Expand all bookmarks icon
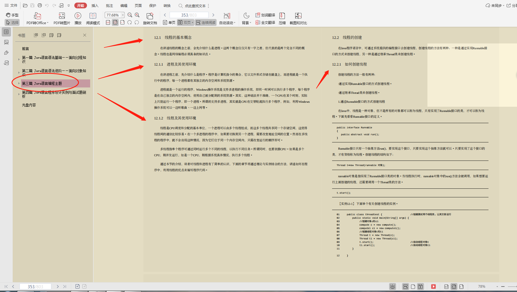The height and width of the screenshot is (292, 517). 36,35
